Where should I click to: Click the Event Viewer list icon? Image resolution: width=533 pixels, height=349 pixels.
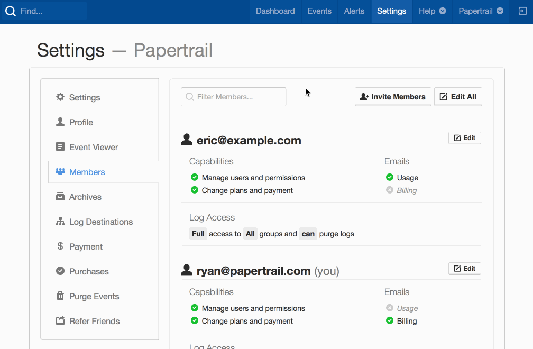coord(60,146)
